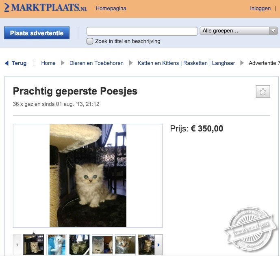Show previous thumbnails with left arrow

pyautogui.click(x=17, y=245)
